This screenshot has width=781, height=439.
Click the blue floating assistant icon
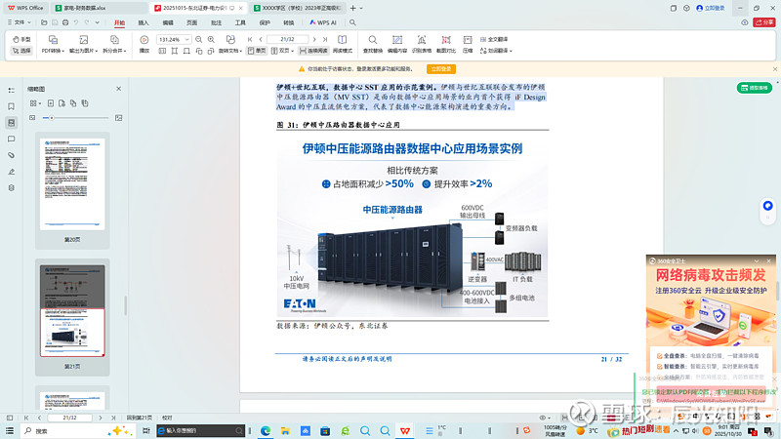[767, 206]
